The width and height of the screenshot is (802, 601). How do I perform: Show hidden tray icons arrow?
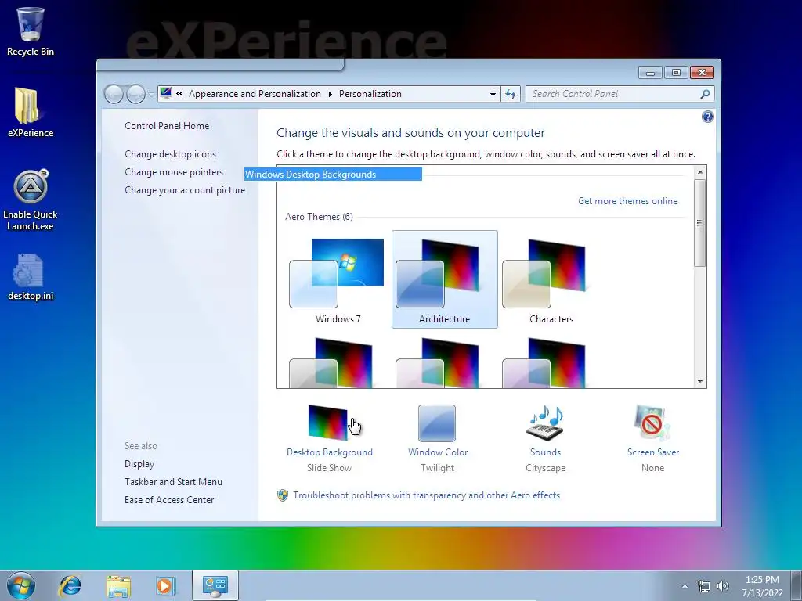point(685,586)
